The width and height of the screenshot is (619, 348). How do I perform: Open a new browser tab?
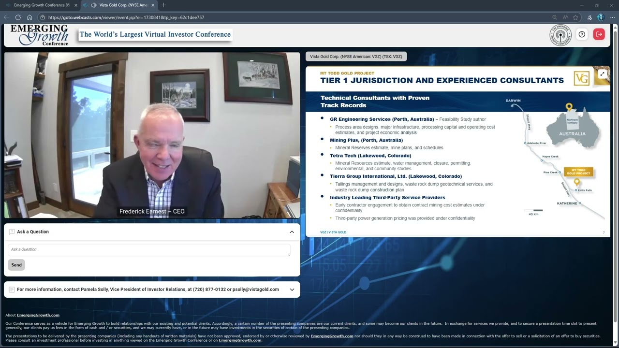[x=163, y=5]
